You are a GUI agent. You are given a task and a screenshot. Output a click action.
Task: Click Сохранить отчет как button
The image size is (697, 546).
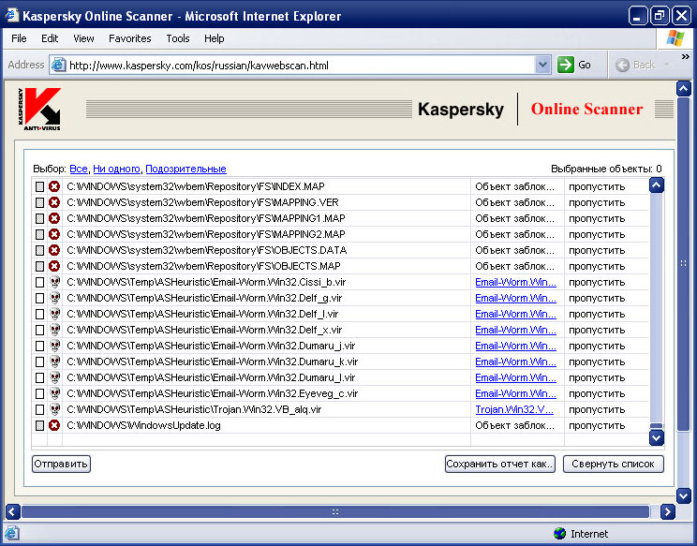499,464
